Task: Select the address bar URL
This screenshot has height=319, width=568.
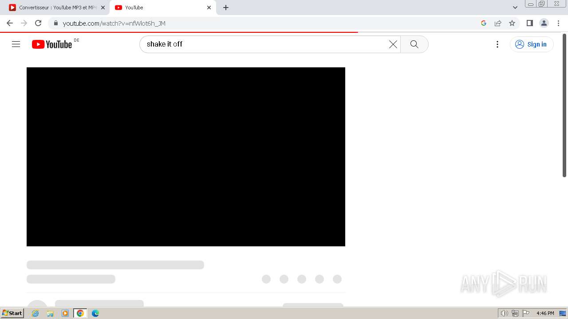Action: point(114,23)
